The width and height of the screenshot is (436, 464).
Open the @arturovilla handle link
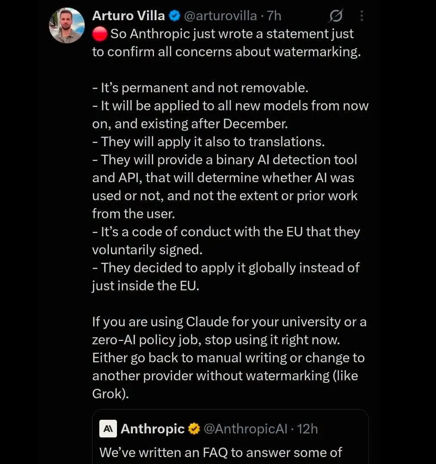pos(221,16)
